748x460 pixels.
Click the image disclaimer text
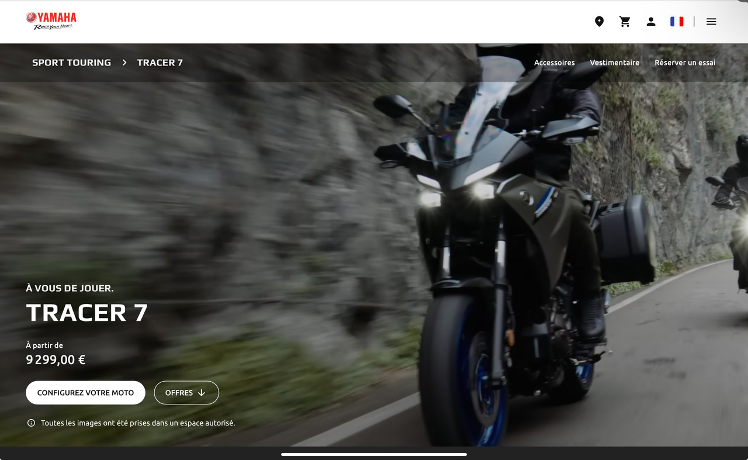pos(138,423)
